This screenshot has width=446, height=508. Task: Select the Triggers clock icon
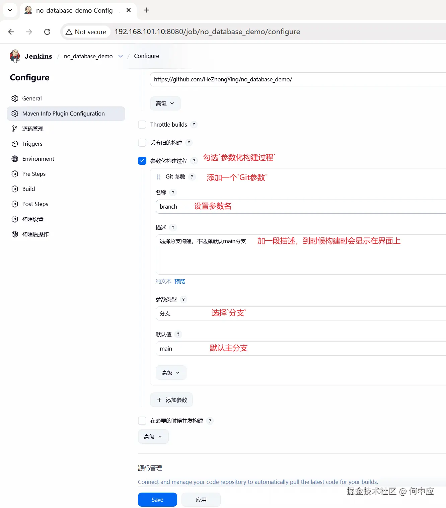coord(15,144)
